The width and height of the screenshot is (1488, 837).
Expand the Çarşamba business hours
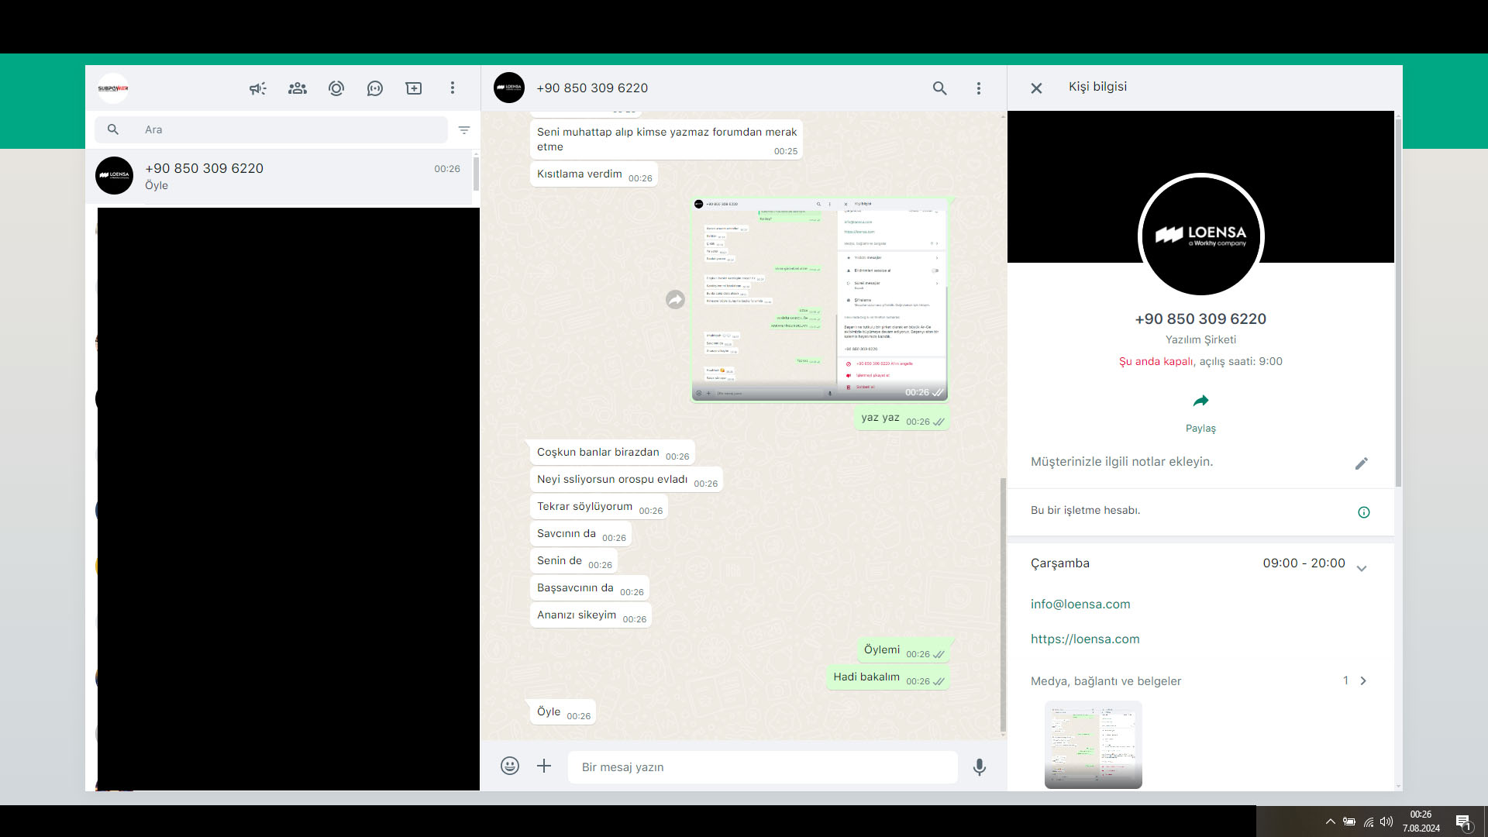click(x=1362, y=568)
